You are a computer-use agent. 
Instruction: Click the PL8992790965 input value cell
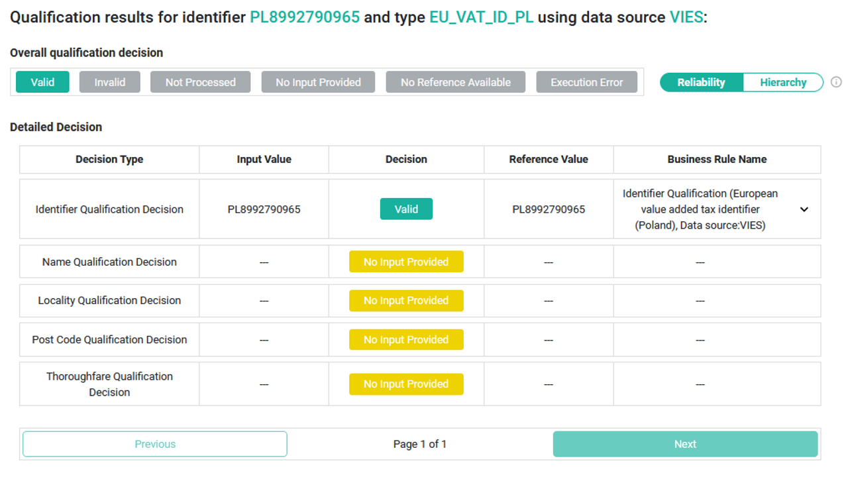(x=264, y=209)
